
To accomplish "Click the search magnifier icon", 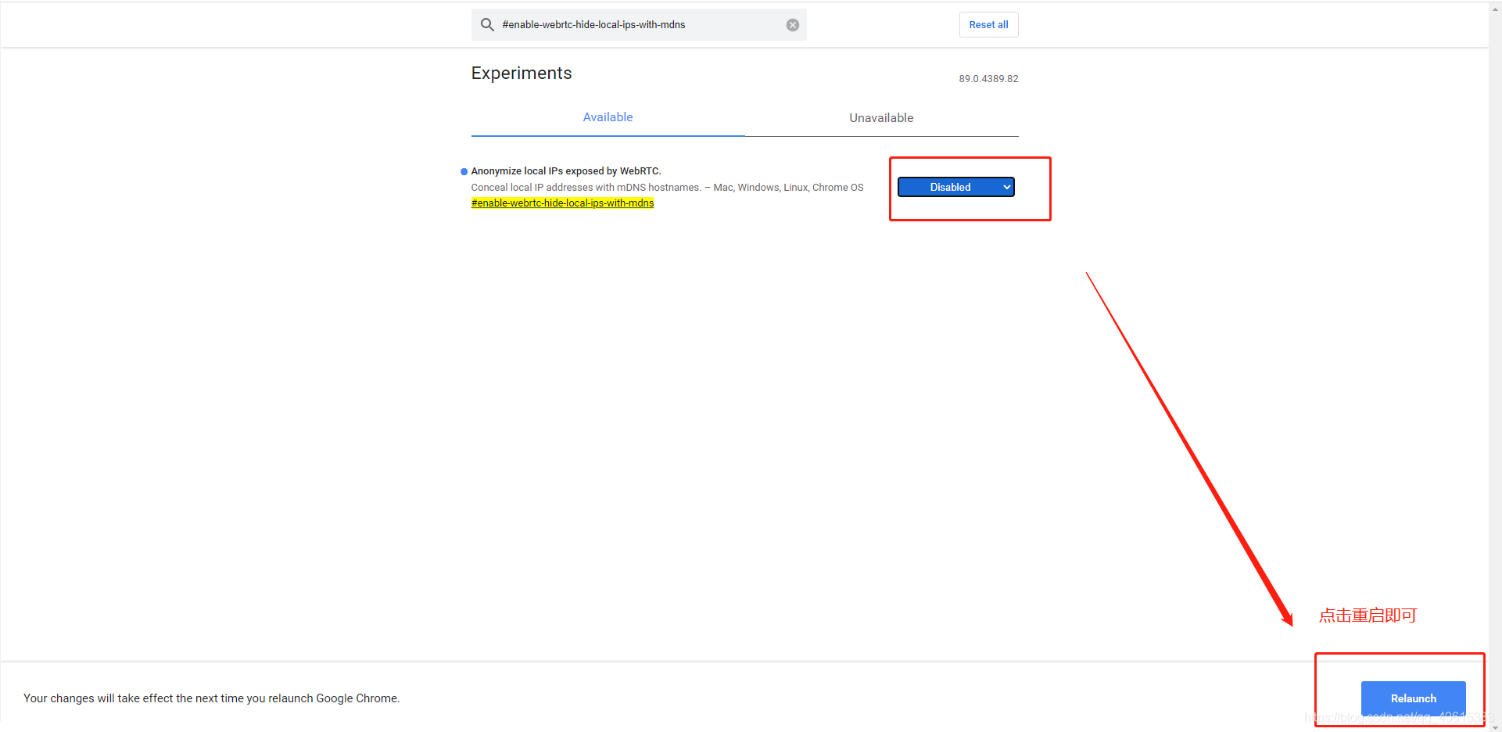I will (487, 25).
